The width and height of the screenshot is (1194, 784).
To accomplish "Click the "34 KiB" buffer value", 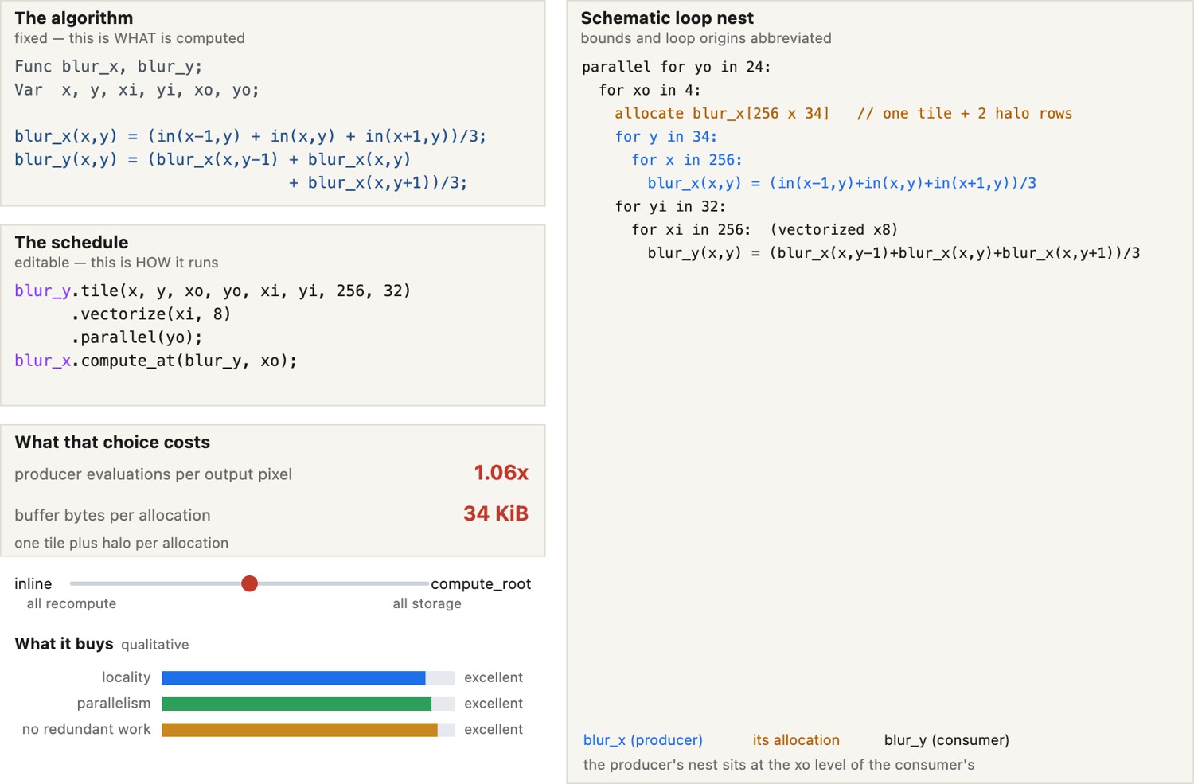I will tap(496, 513).
